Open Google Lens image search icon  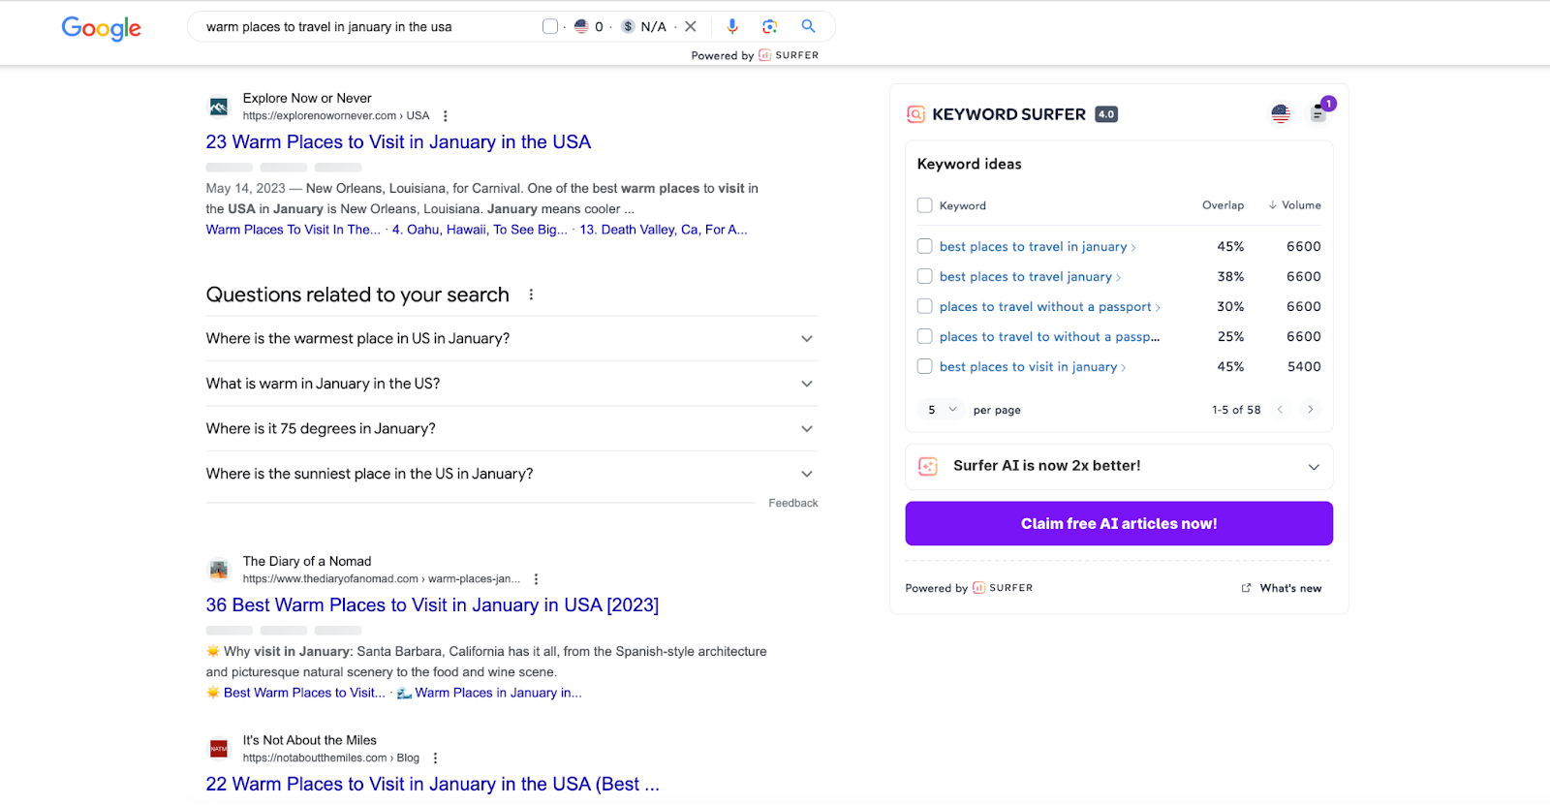769,27
